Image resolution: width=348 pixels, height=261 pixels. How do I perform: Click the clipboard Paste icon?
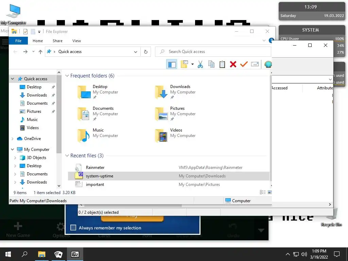click(222, 64)
